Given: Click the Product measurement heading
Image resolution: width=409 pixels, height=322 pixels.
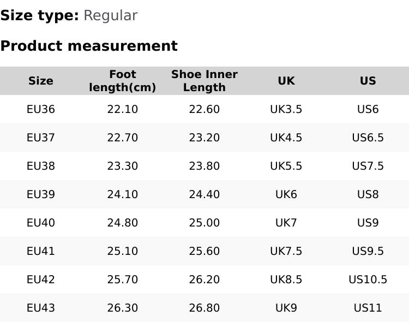Looking at the screenshot, I should (89, 46).
